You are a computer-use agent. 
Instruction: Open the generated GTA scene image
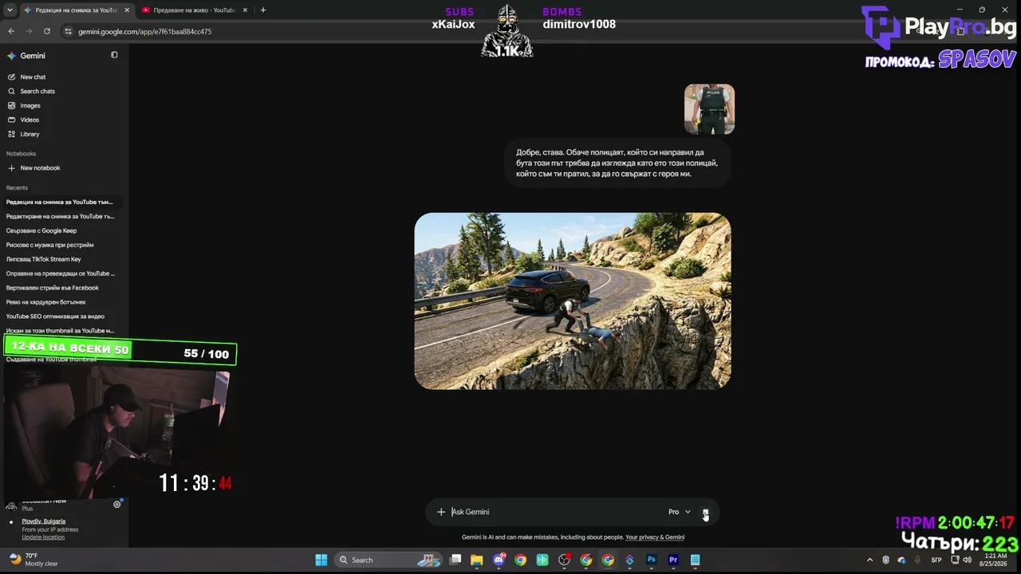click(573, 301)
